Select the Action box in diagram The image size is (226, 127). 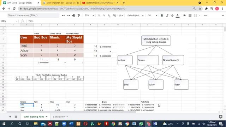pyautogui.click(x=125, y=60)
